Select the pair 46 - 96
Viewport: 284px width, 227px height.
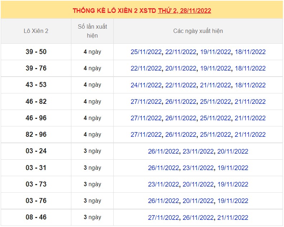pos(36,118)
